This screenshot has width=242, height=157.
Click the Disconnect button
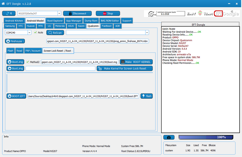pyautogui.click(x=77, y=13)
